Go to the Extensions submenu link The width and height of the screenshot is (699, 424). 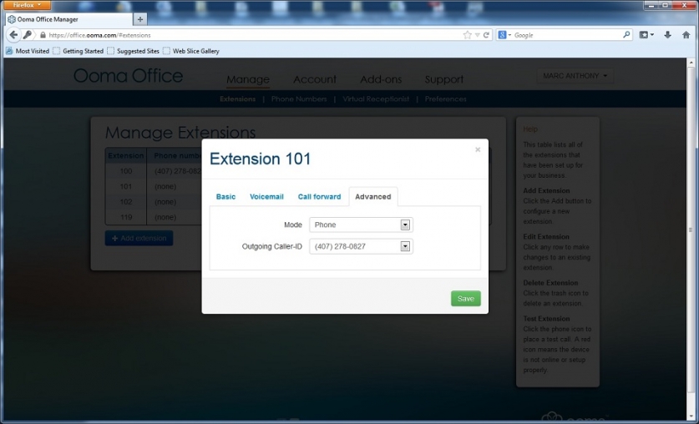point(238,98)
